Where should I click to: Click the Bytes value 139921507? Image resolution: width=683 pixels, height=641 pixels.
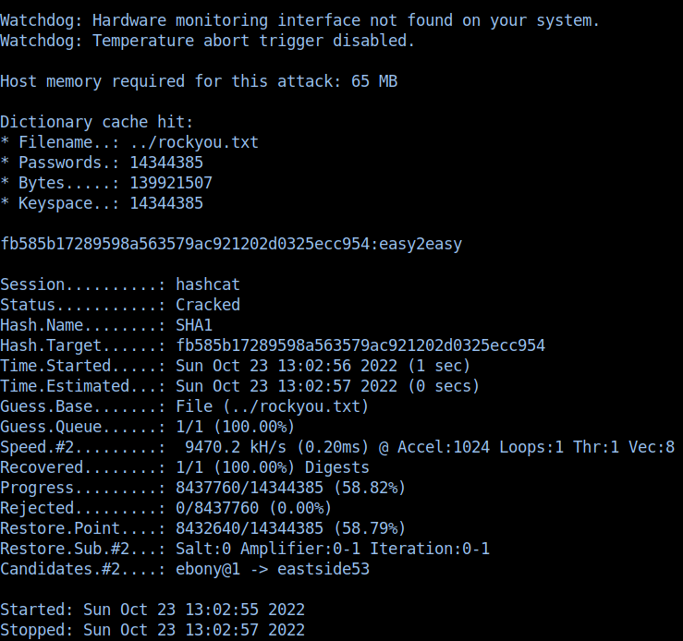pos(171,183)
